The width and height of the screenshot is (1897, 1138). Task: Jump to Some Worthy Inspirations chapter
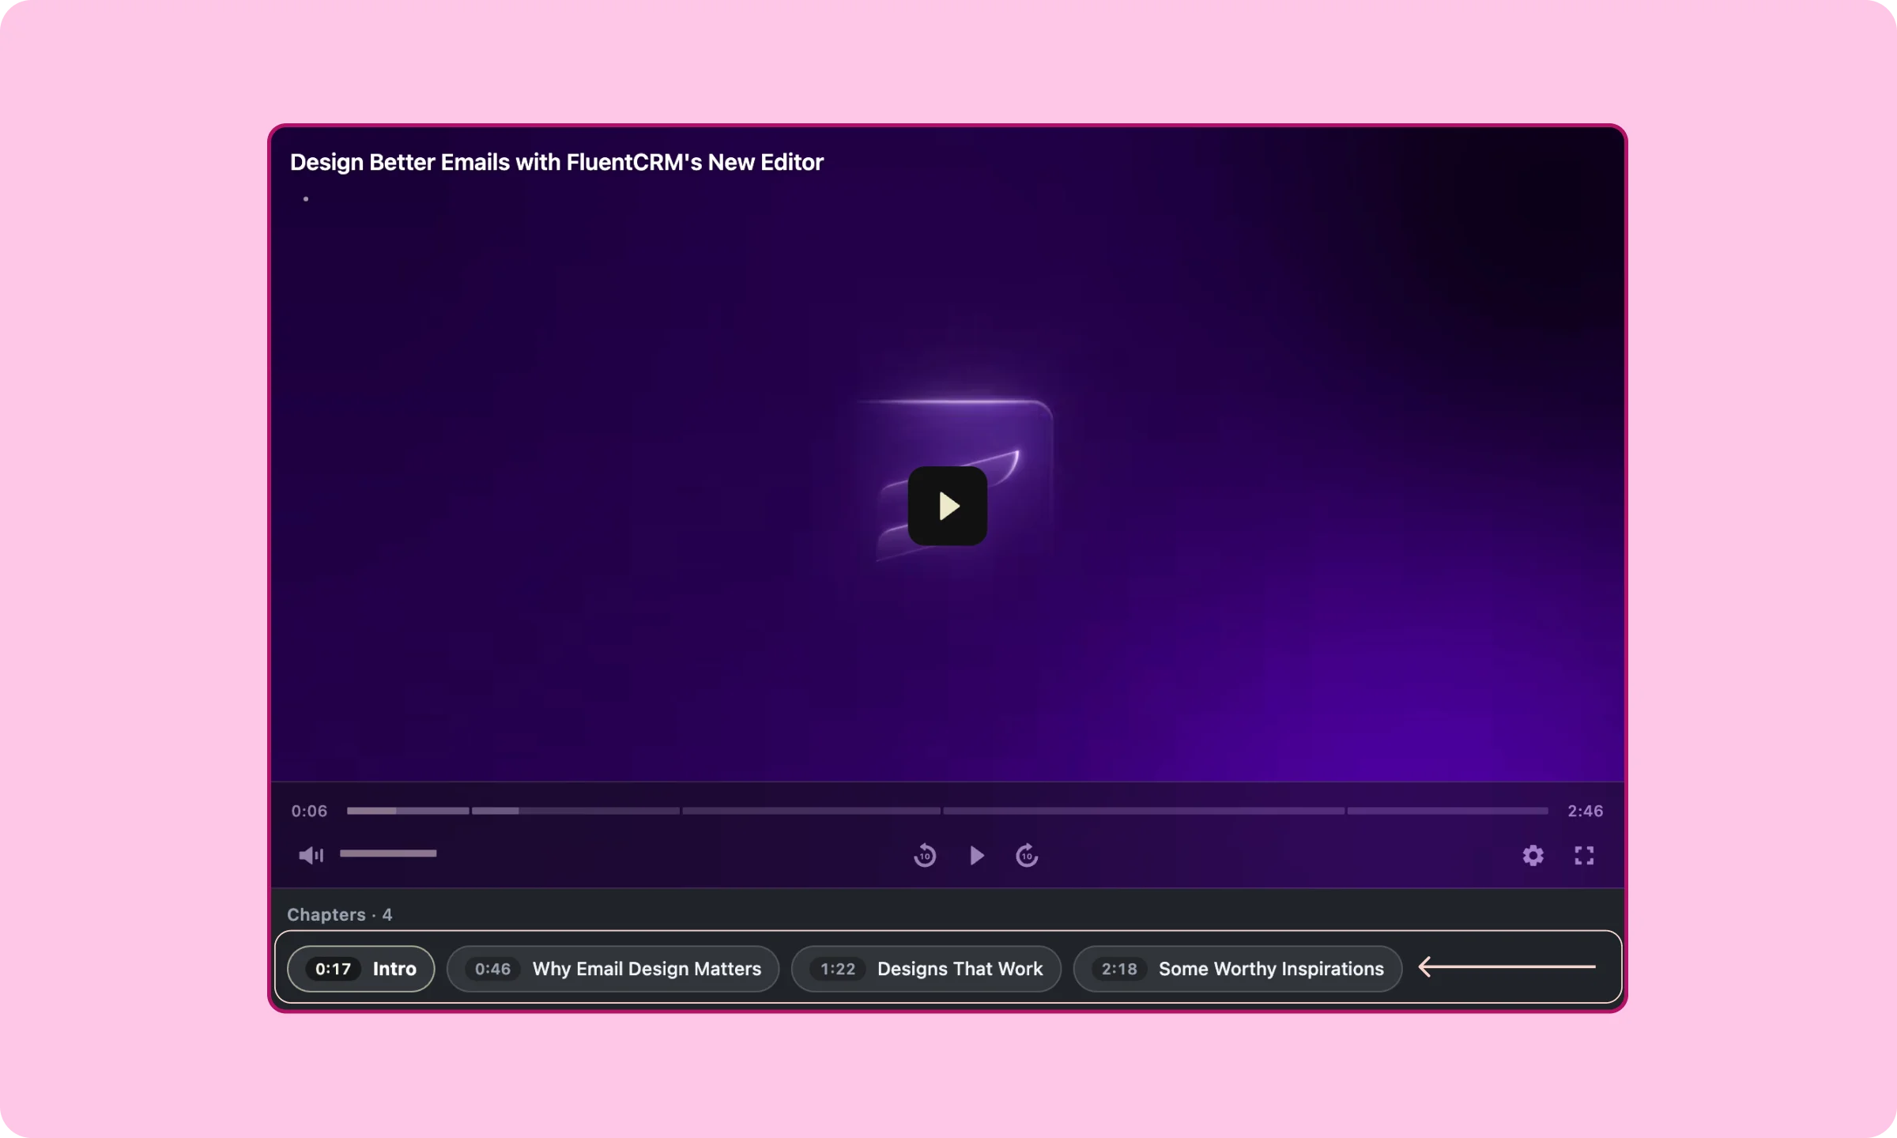click(1238, 969)
